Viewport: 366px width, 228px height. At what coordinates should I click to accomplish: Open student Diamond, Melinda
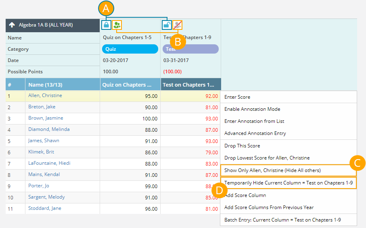[49, 129]
